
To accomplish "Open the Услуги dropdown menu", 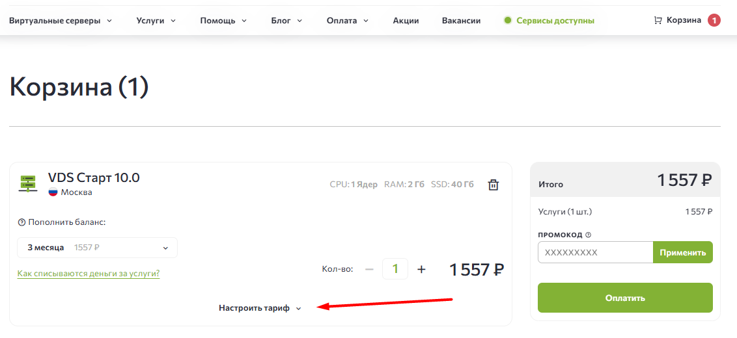I will click(x=156, y=21).
